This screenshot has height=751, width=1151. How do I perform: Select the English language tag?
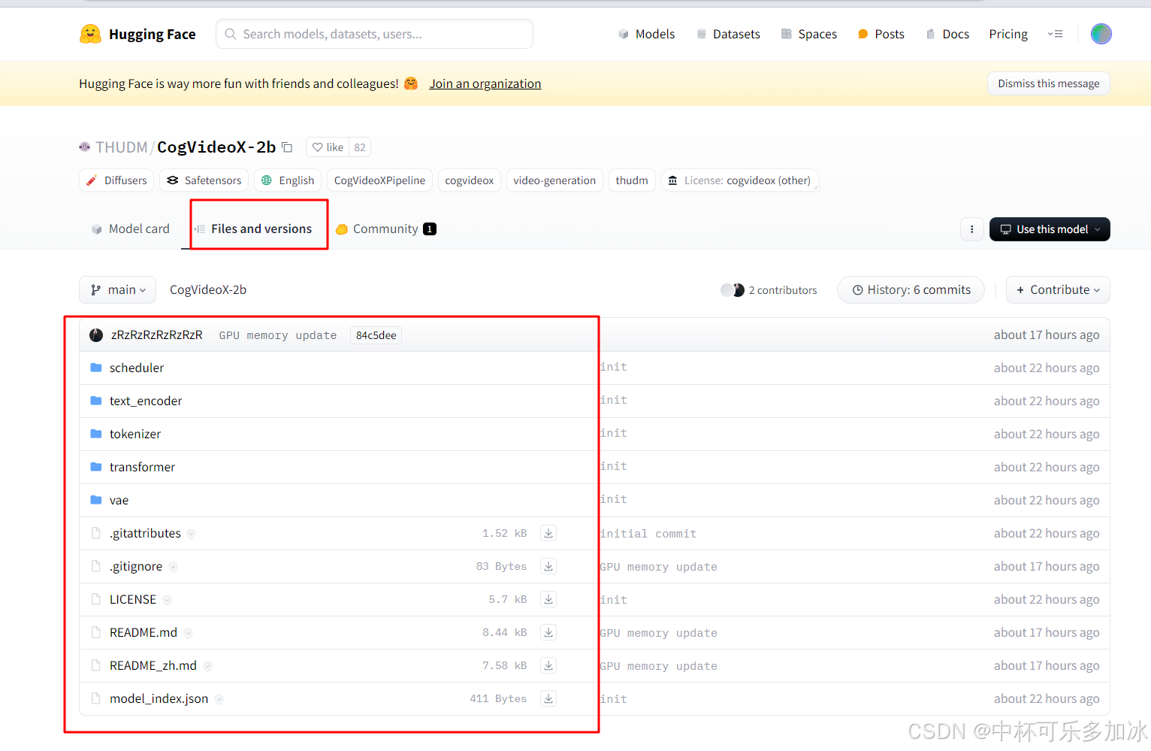tap(288, 180)
